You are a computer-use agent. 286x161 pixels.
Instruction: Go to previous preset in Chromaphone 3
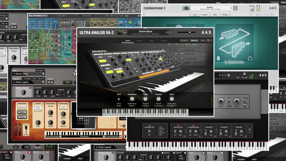pos(234,8)
